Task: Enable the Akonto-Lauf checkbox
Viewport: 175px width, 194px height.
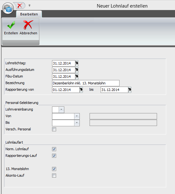Action: [54, 175]
